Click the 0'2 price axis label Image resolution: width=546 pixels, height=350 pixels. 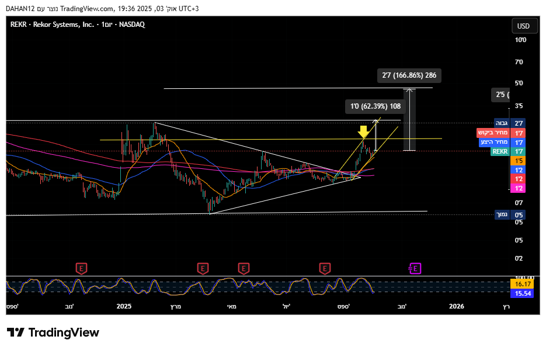pyautogui.click(x=519, y=258)
